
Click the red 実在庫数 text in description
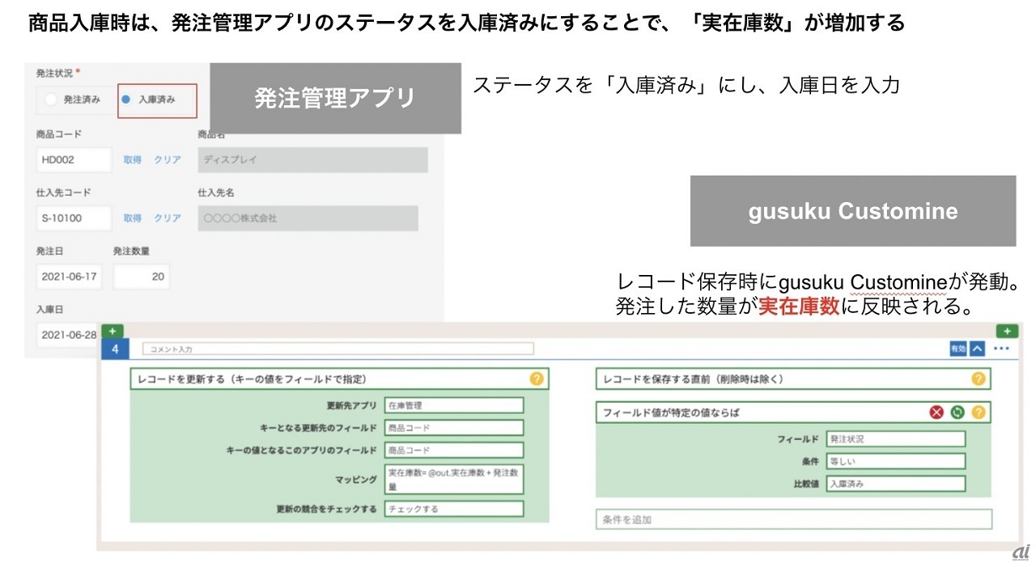[798, 307]
